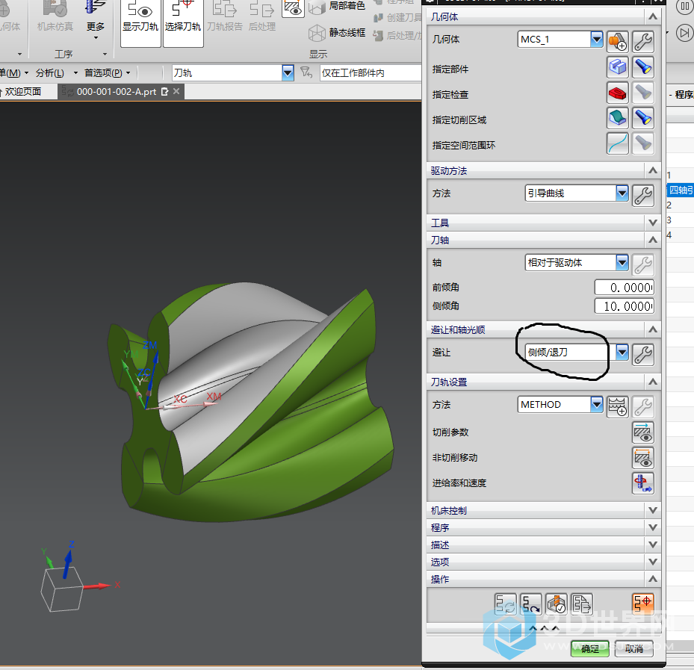Open 非切削移动 non-cutting moves settings

642,458
